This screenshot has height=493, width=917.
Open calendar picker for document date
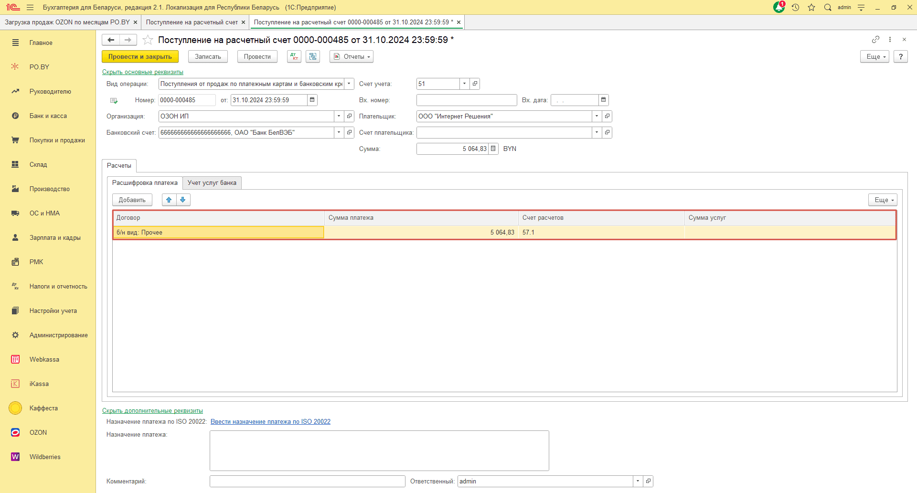tap(312, 100)
